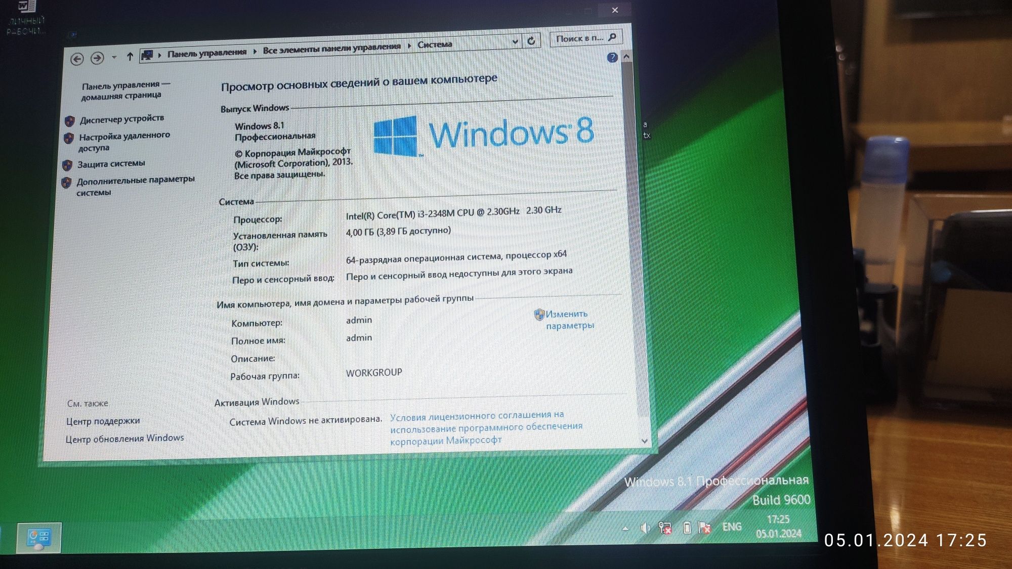Click memory value 4,00 ГБ
Image resolution: width=1012 pixels, height=569 pixels.
(398, 231)
